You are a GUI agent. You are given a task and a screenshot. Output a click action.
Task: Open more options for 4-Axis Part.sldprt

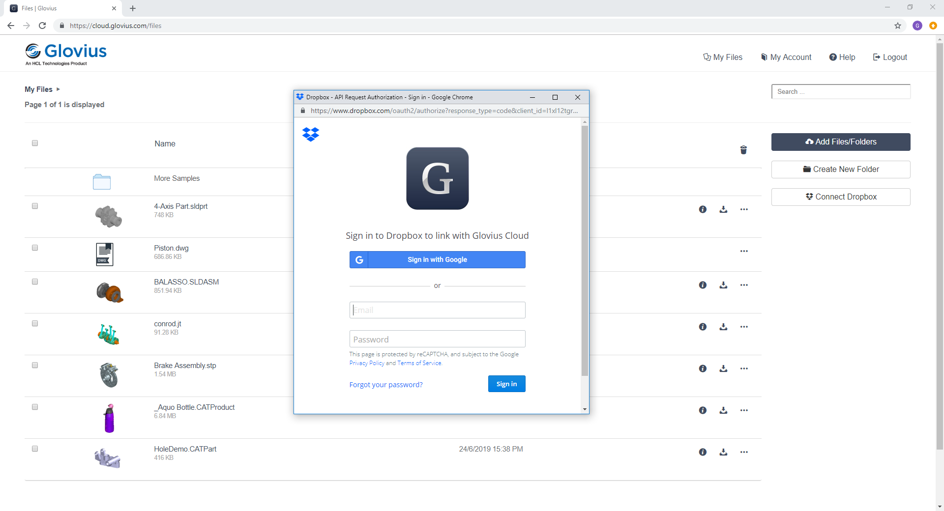[744, 209]
